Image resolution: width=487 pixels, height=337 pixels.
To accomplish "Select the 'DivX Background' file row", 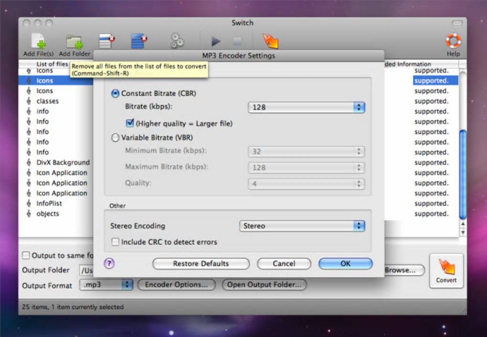I will pos(56,163).
